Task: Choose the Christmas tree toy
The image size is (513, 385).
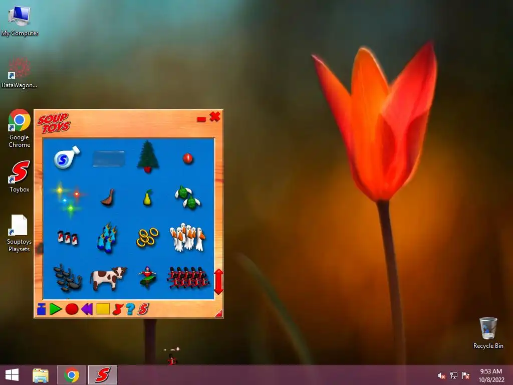Action: 148,156
